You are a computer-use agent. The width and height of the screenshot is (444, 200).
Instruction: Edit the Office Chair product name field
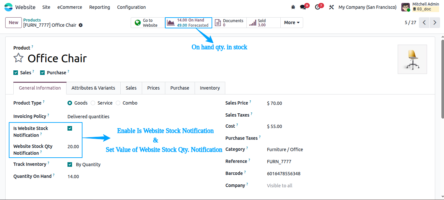click(x=57, y=58)
